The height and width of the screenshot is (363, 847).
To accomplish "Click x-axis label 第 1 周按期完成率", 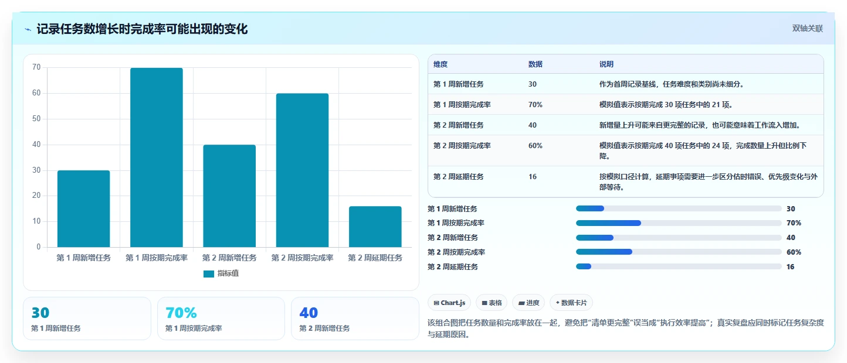I will 157,258.
